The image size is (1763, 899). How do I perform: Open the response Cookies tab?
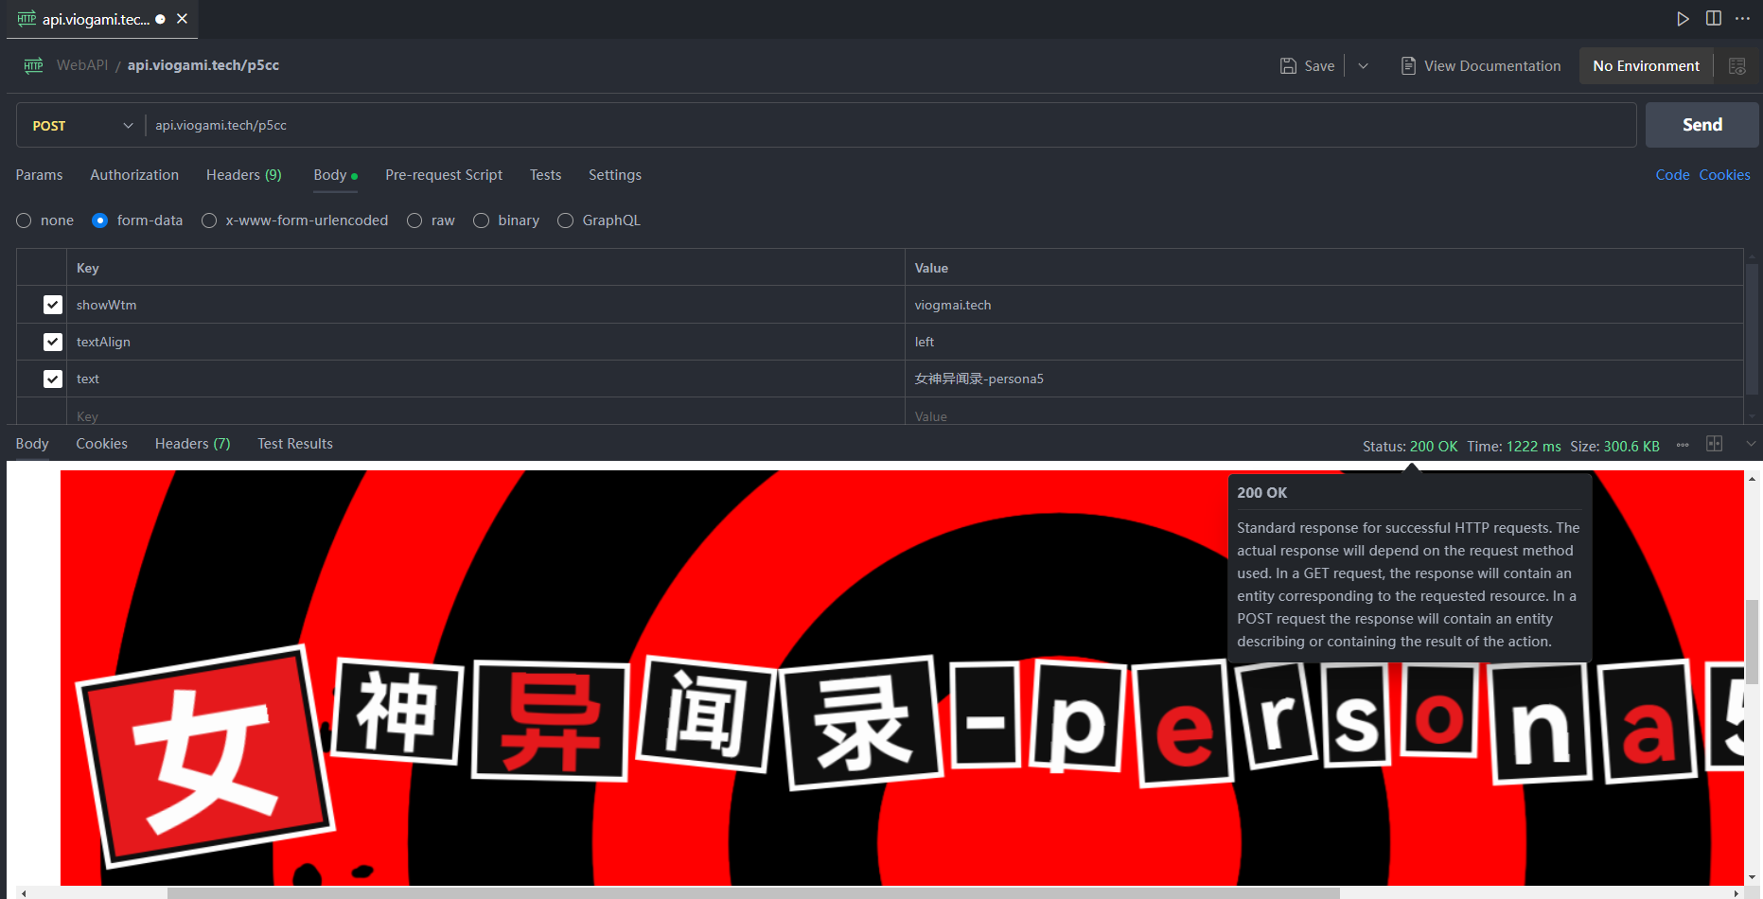(x=101, y=444)
